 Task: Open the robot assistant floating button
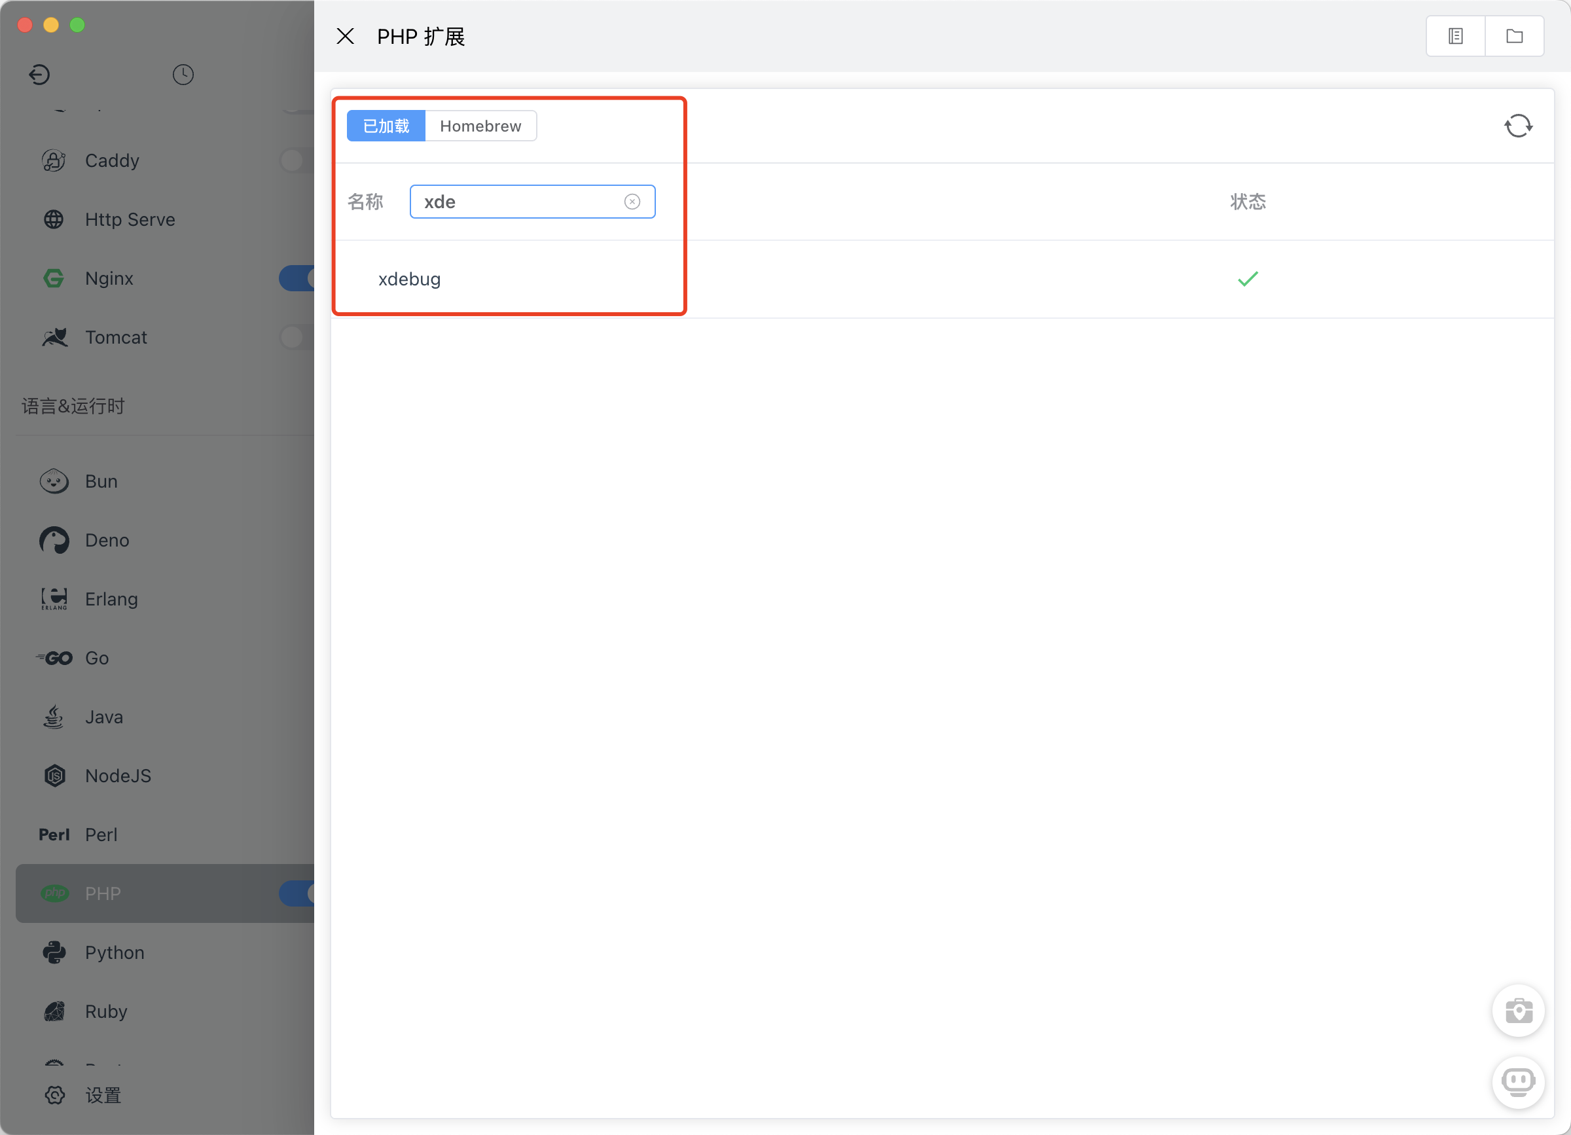[x=1518, y=1082]
